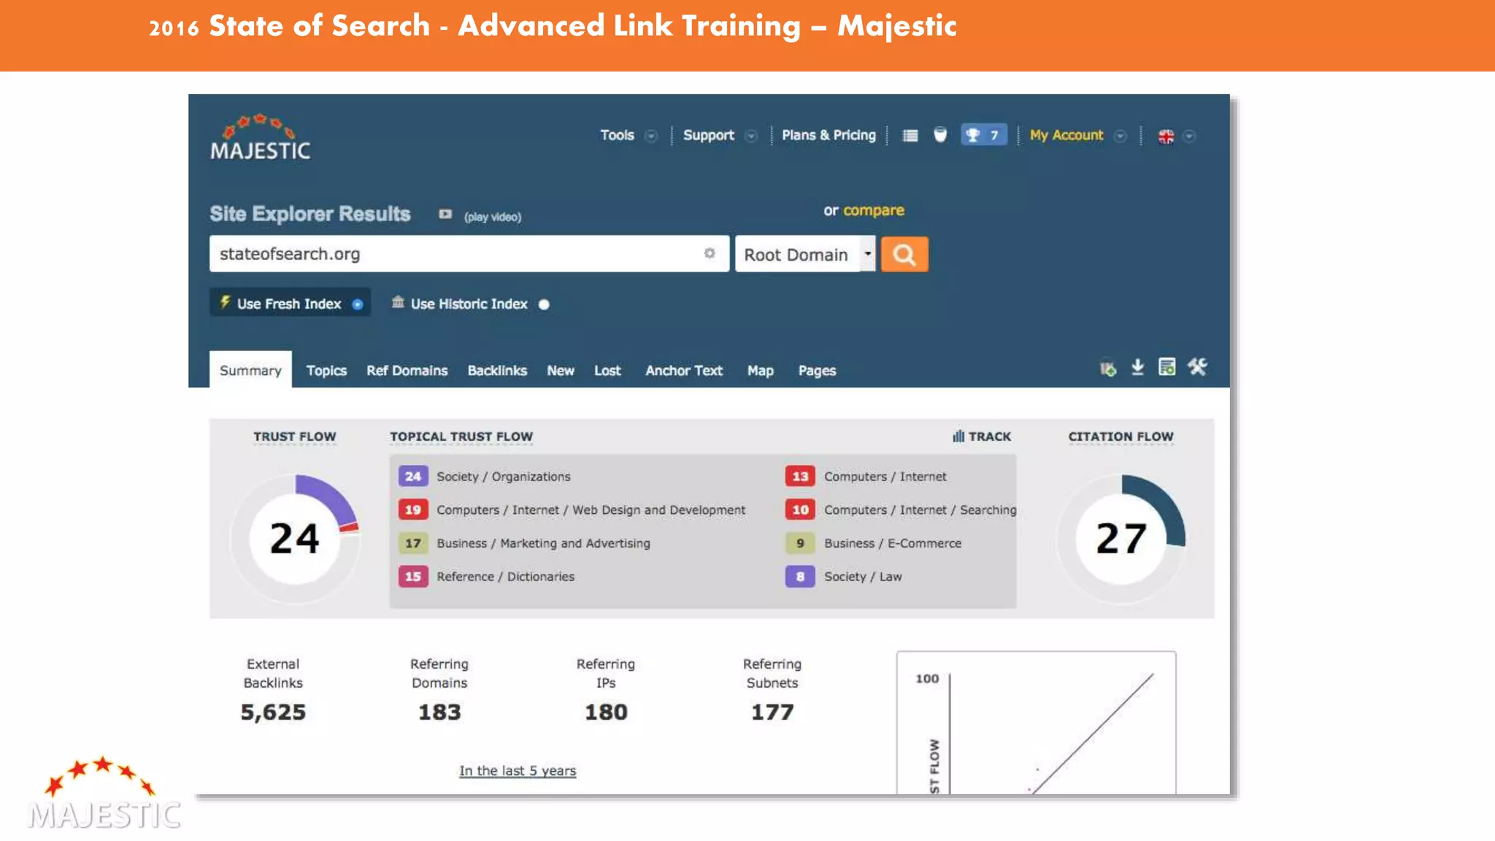Open the Backlinks tab

[x=497, y=371]
